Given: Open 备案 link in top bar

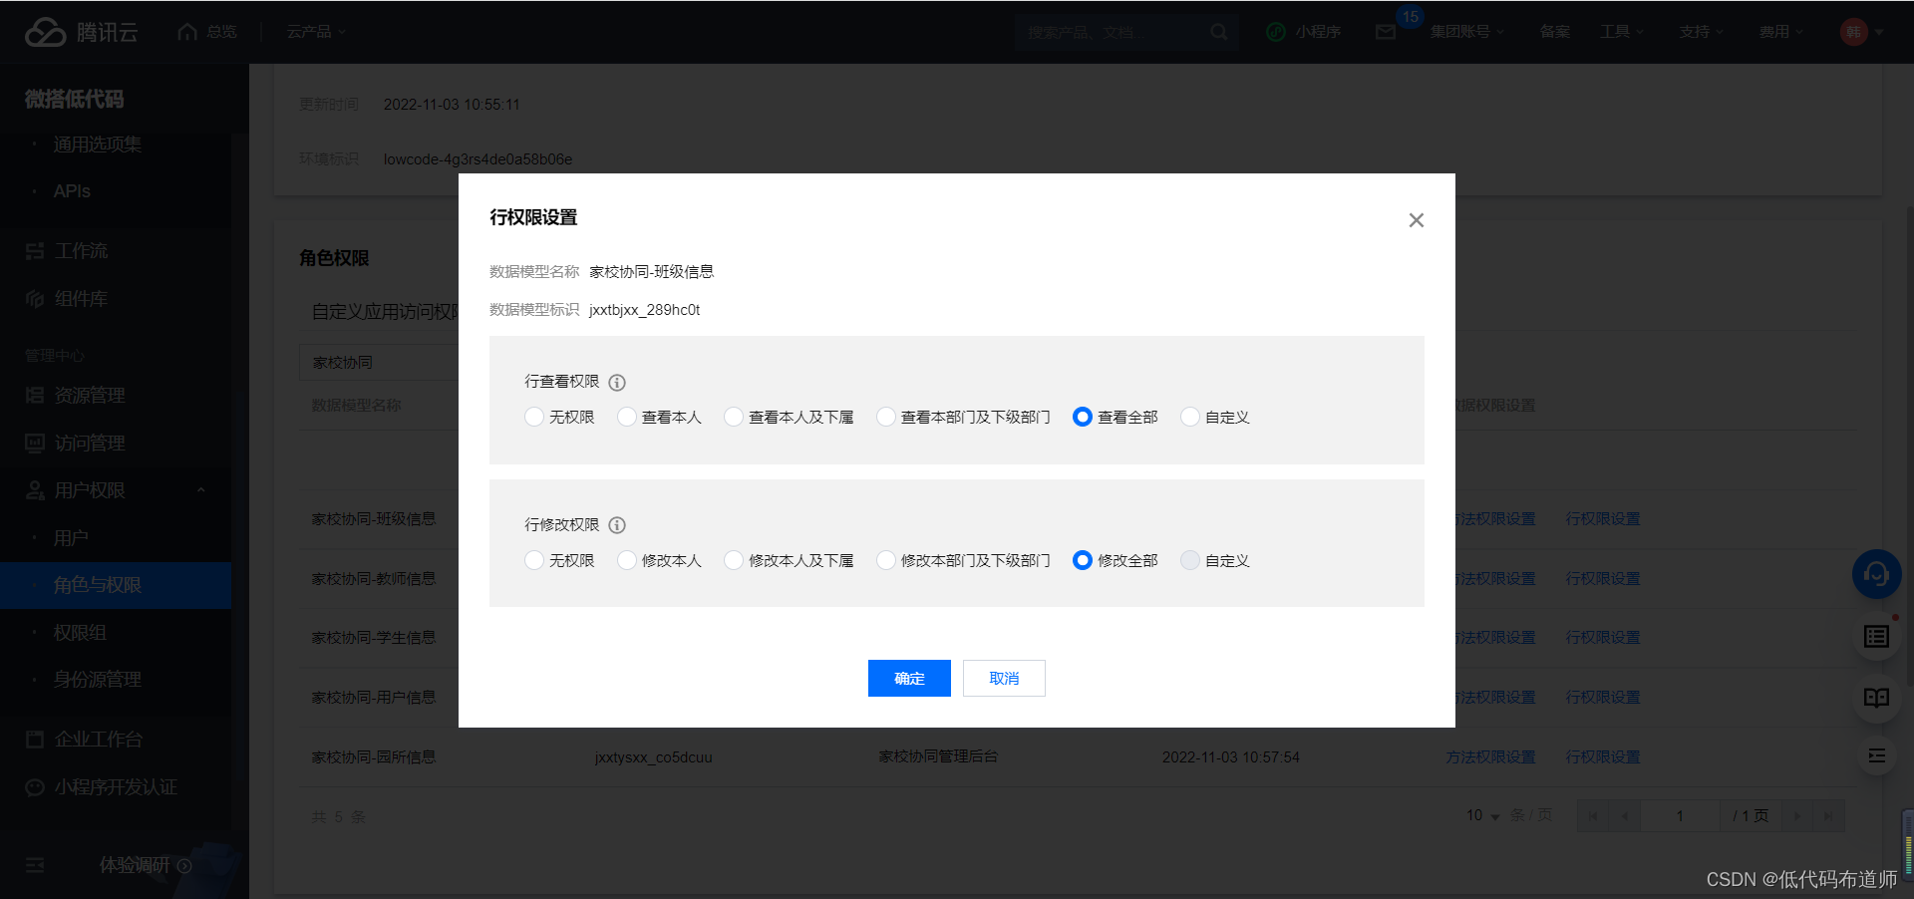Looking at the screenshot, I should [1554, 32].
